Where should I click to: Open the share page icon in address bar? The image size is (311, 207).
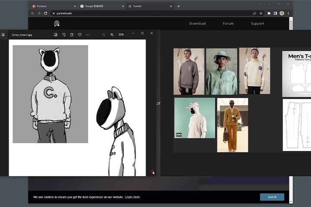click(254, 13)
